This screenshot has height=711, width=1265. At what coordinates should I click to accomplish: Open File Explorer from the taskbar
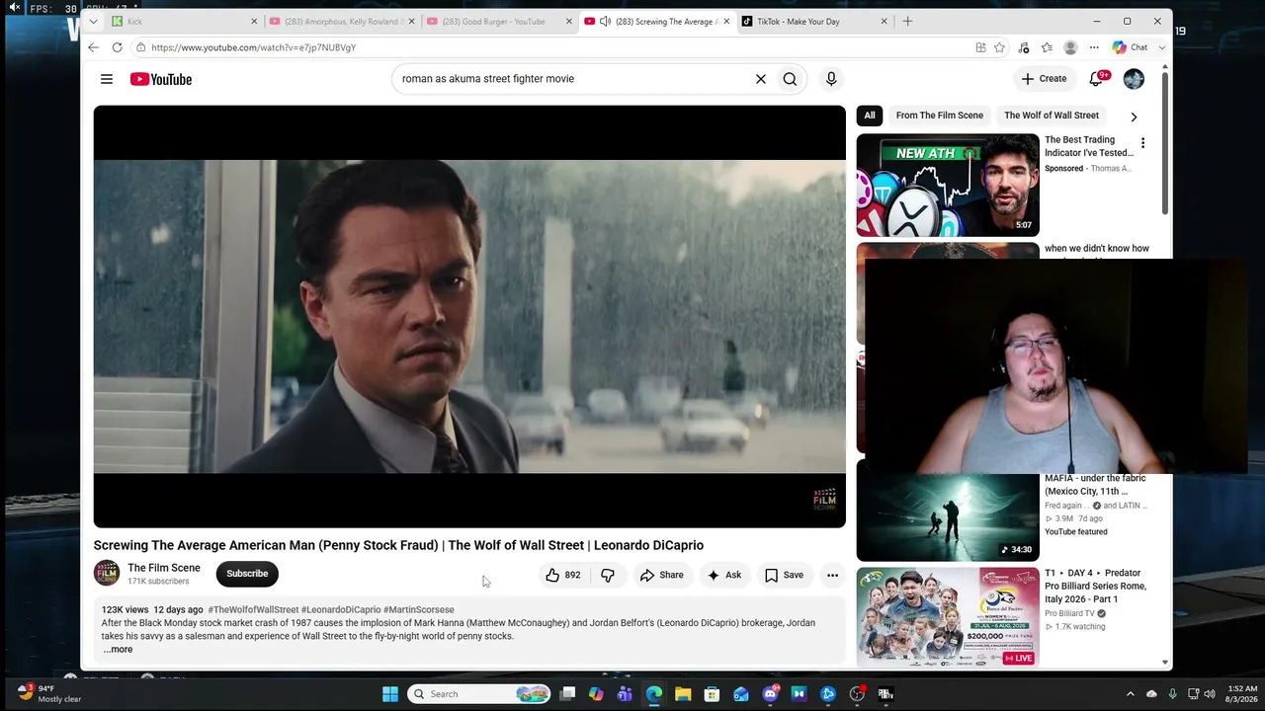(x=683, y=694)
